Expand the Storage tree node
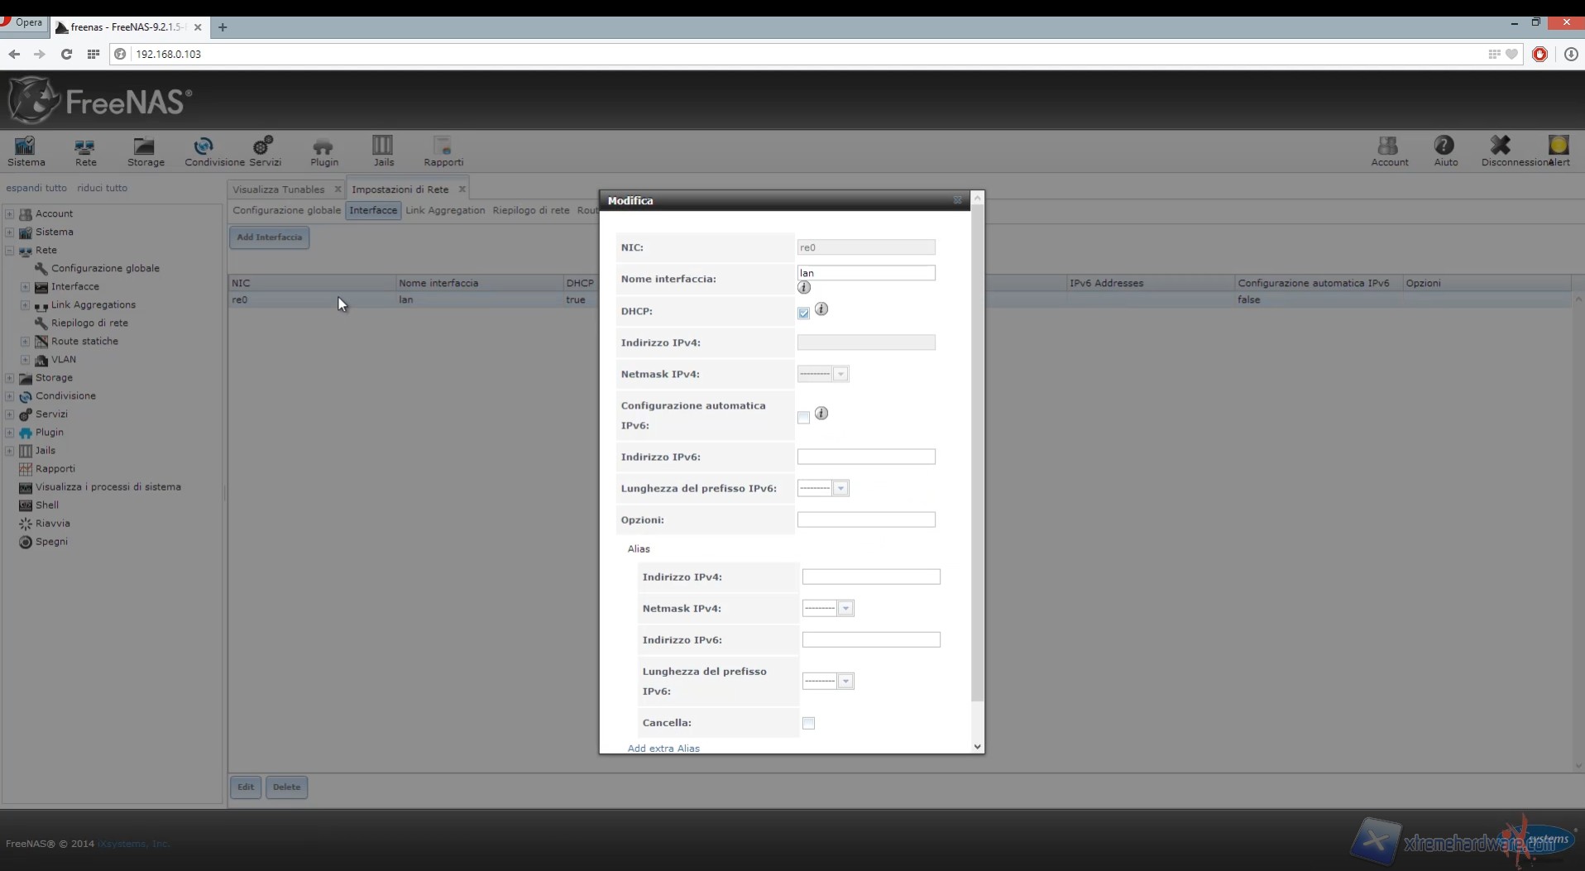Viewport: 1585px width, 871px height. [x=10, y=378]
